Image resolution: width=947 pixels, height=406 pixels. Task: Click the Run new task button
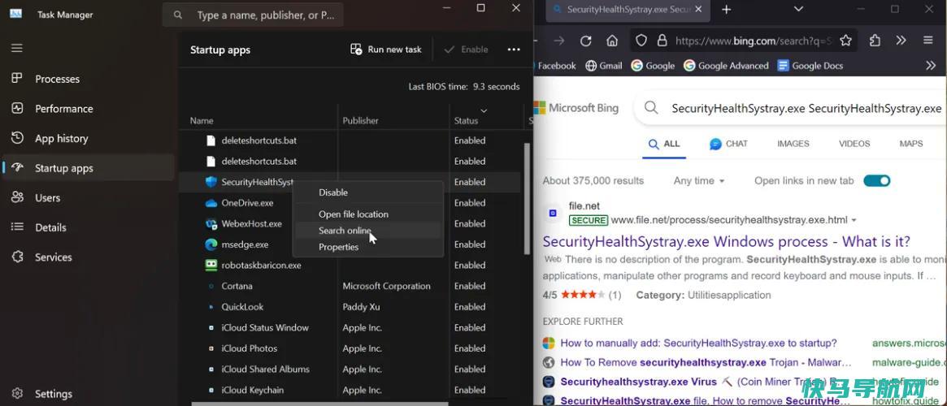[386, 50]
